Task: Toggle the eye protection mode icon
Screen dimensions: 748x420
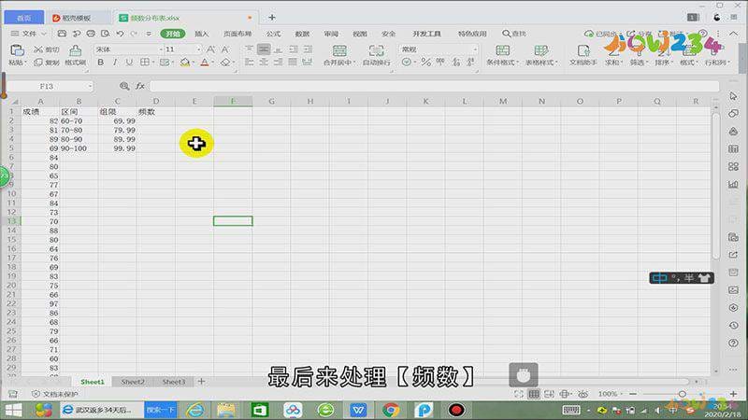Action: point(583,394)
